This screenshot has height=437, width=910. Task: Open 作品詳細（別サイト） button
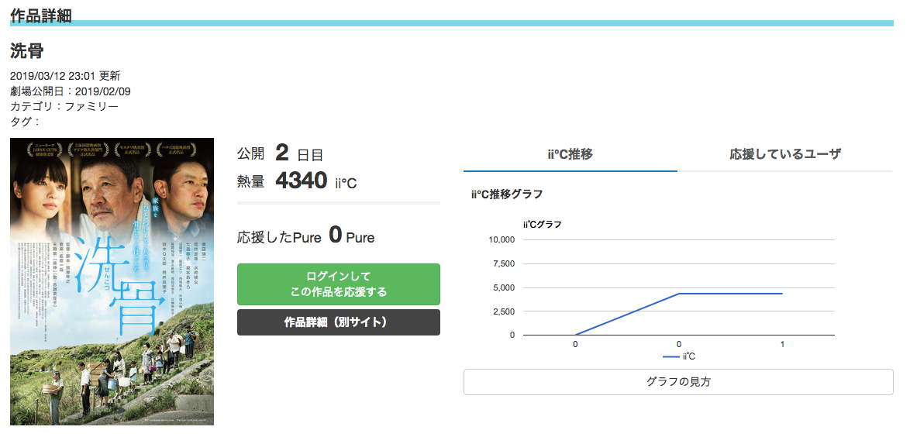click(x=339, y=322)
